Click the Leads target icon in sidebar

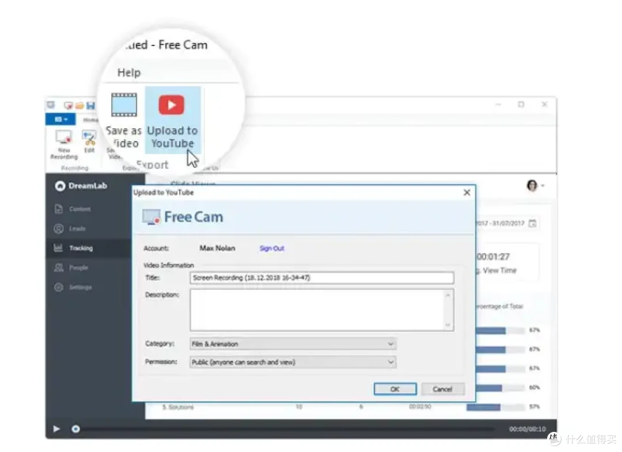[59, 228]
